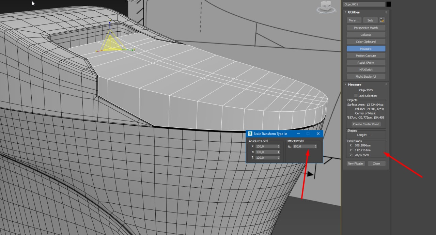This screenshot has height=235, width=436.
Task: Minimize the Scale Transform Type-In dialog
Action: [298, 134]
